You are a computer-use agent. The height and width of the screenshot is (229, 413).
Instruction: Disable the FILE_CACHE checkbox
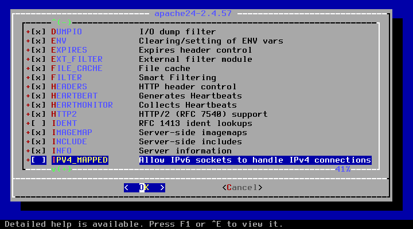[38, 68]
